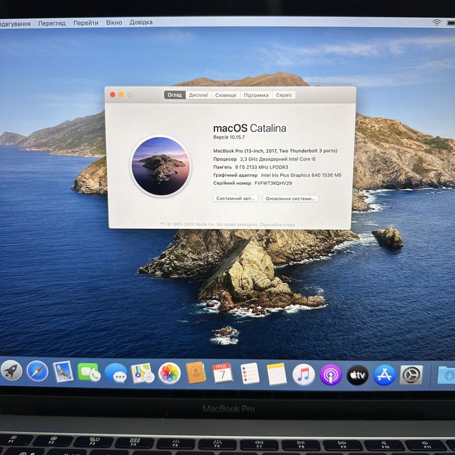Open Notes app in Dock
Viewport: 455px width, 455px height.
pos(276,374)
